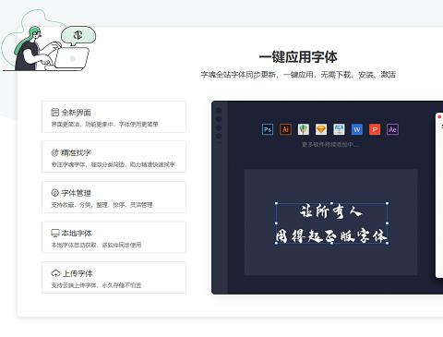The height and width of the screenshot is (337, 443).
Task: Click the Sketch diamond icon
Action: [x=321, y=129]
